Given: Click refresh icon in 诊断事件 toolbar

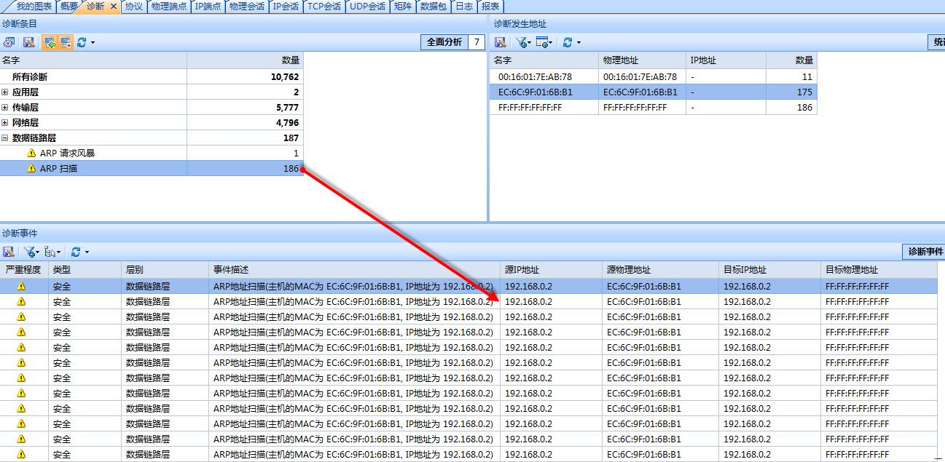Looking at the screenshot, I should (x=75, y=252).
